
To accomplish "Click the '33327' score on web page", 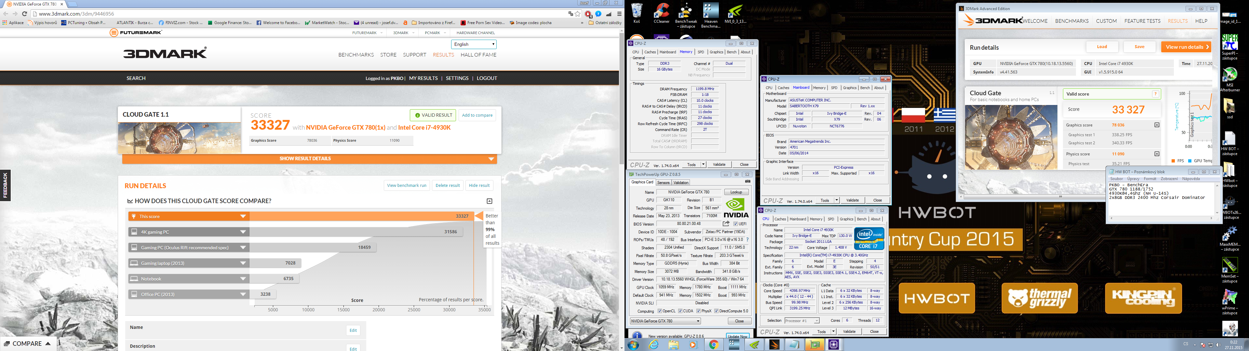I will pos(270,125).
